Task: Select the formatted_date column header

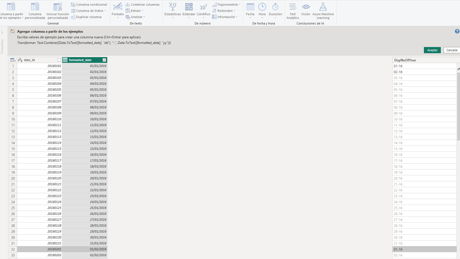Action: (x=85, y=60)
